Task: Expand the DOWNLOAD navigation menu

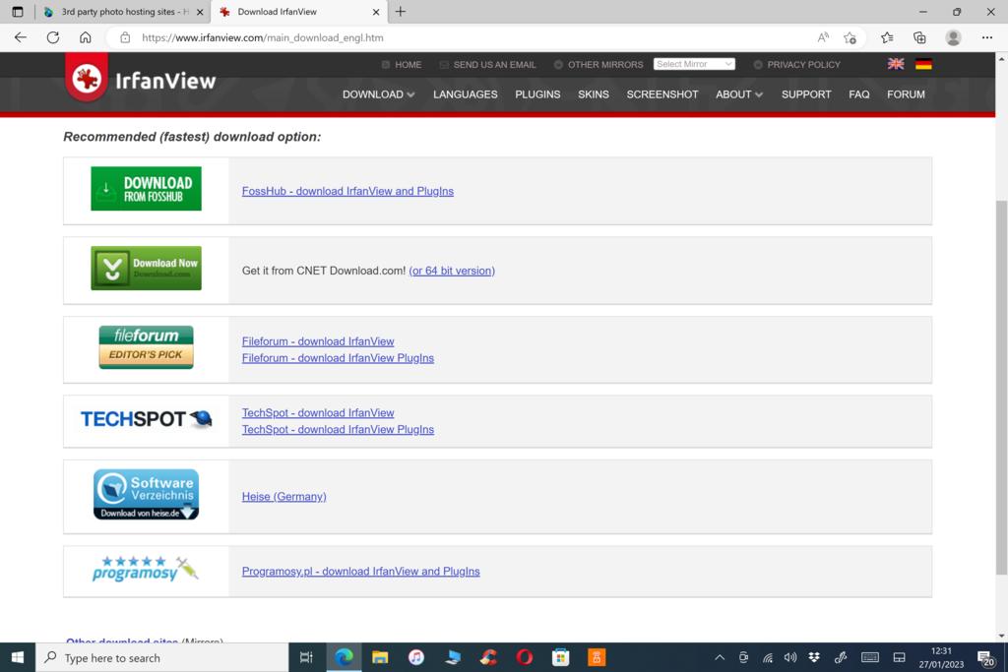Action: (x=378, y=94)
